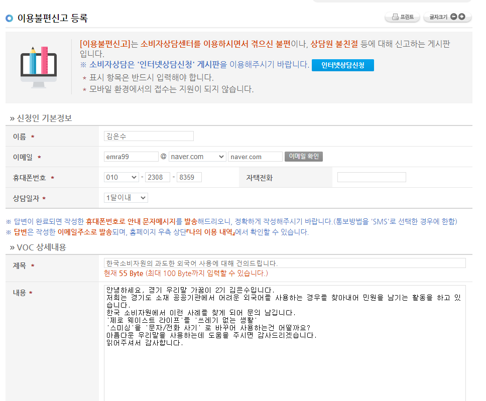Click the 프린트 print button
Image resolution: width=486 pixels, height=401 pixels.
pos(402,17)
